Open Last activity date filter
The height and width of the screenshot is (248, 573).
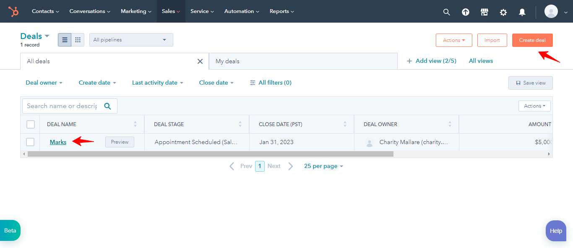[x=158, y=83]
